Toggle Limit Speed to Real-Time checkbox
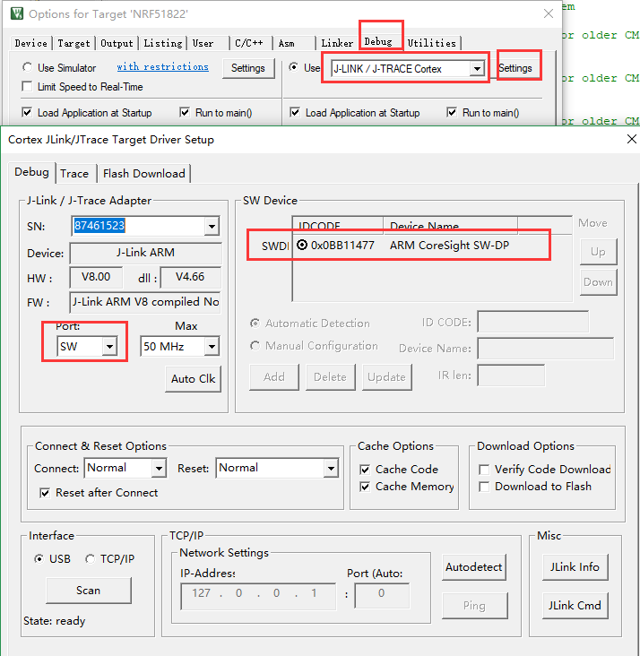 click(x=27, y=87)
